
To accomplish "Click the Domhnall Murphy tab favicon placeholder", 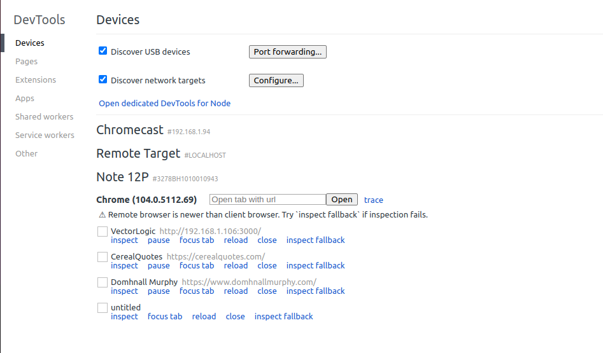I will pyautogui.click(x=103, y=282).
